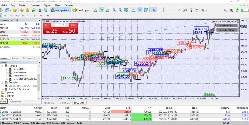This screenshot has height=125, width=249.
Task: Click the Enable SELL button
Action: 227,30
